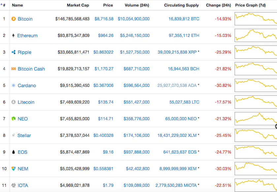Click the IOTA logo icon
This screenshot has height=192, width=277.
14,185
